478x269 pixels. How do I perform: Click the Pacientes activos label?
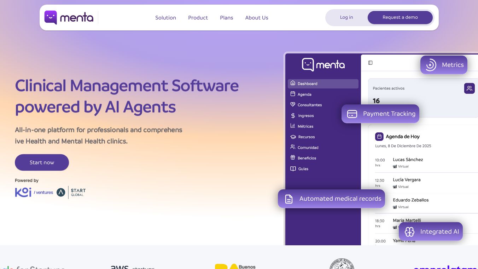click(x=389, y=88)
